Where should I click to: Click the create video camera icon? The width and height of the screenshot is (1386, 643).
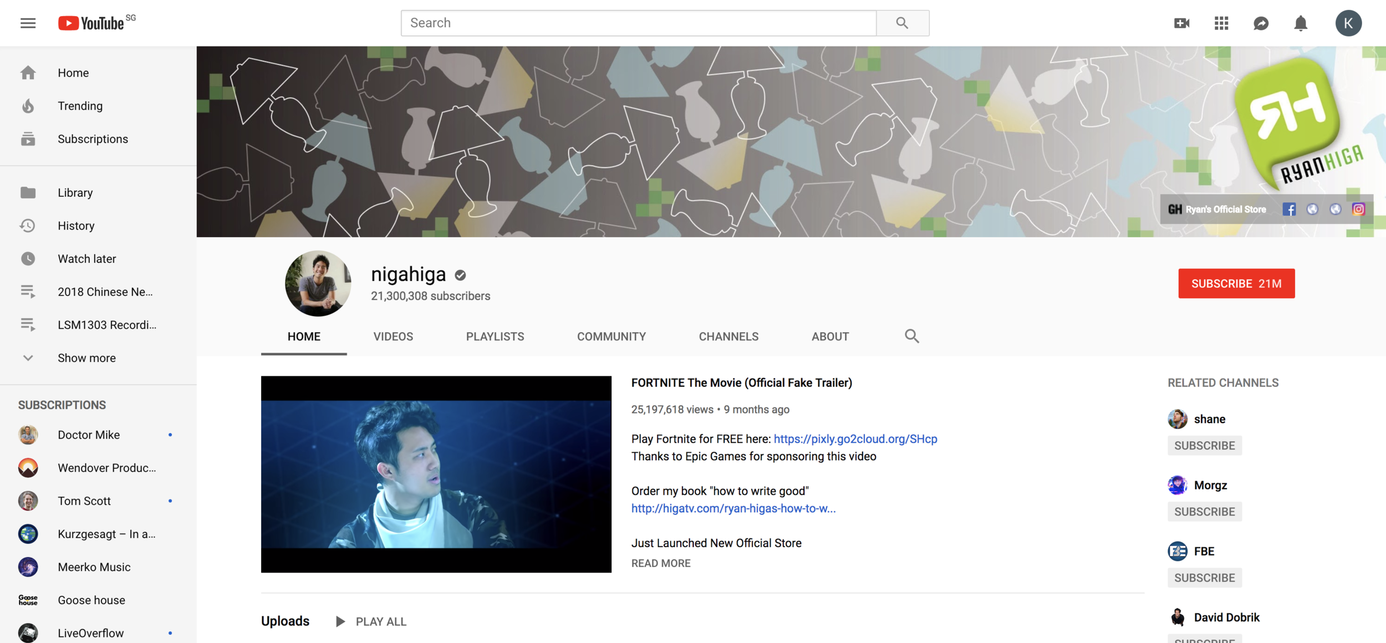point(1181,23)
